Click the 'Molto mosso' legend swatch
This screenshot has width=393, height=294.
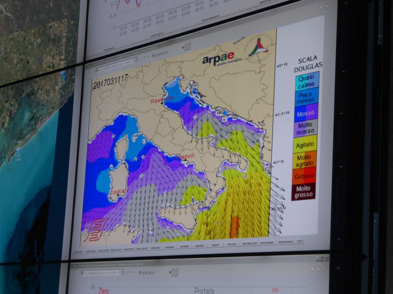(x=305, y=129)
